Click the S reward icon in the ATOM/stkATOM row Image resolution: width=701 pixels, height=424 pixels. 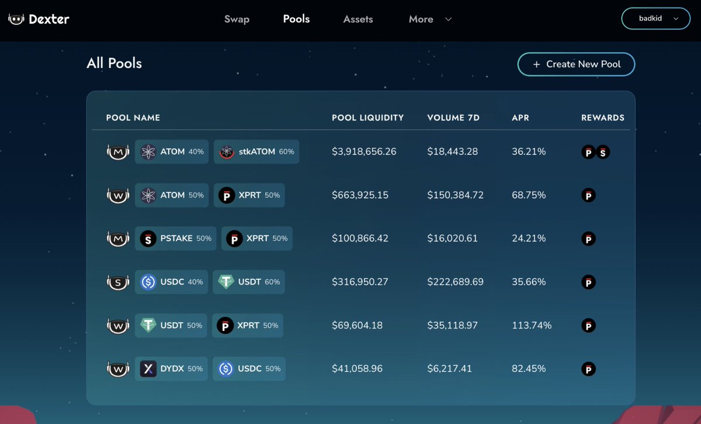click(x=603, y=152)
